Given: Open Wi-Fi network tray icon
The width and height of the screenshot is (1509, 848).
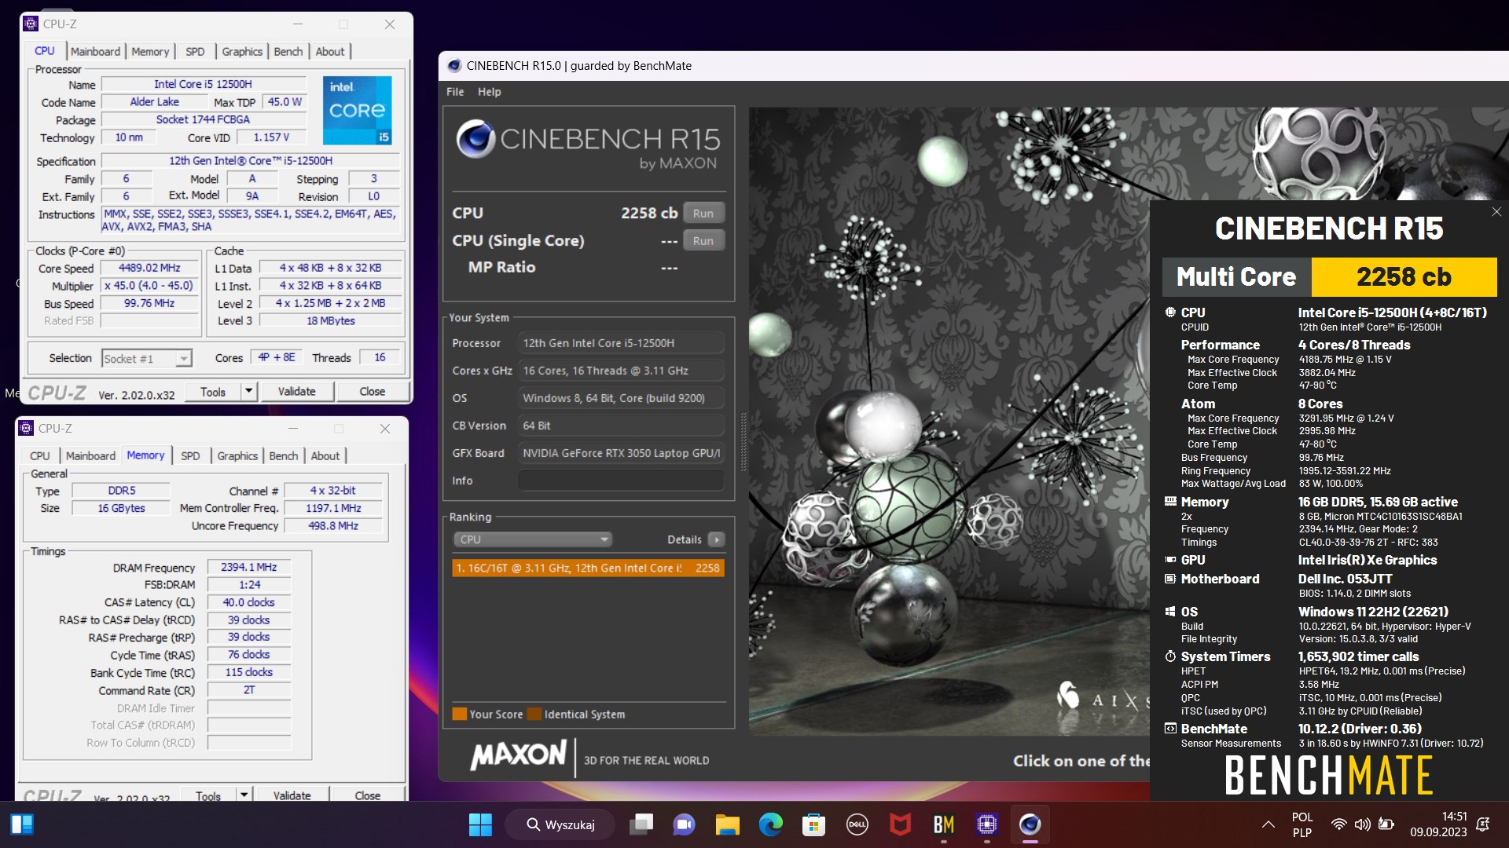Looking at the screenshot, I should pos(1338,824).
